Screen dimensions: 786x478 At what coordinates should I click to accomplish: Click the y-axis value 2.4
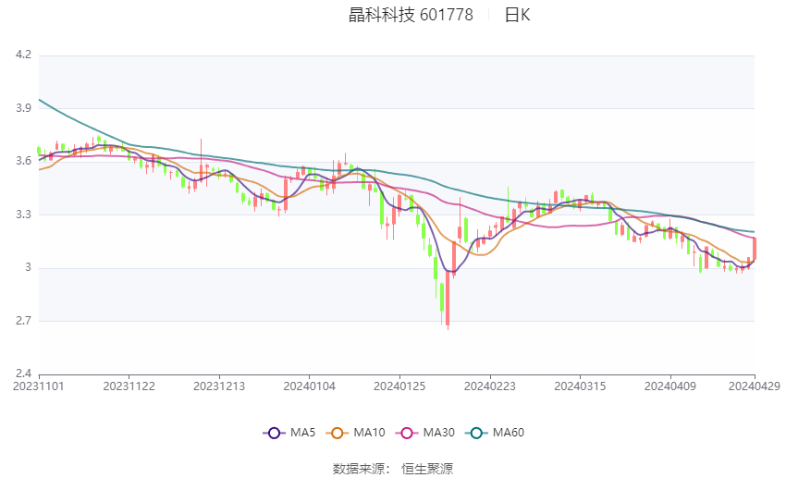click(23, 374)
